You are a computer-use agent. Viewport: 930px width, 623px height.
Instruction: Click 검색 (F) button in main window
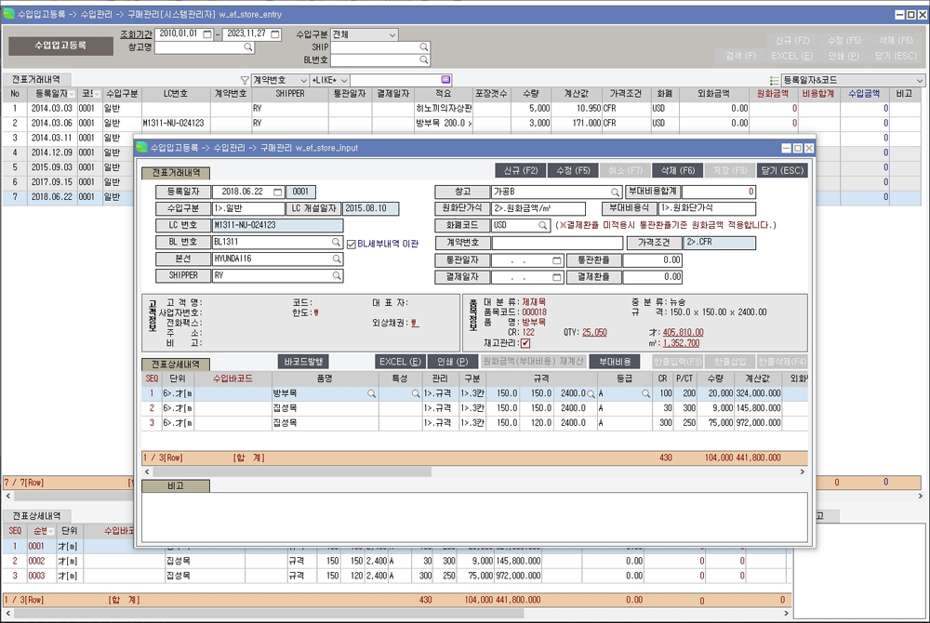pos(741,56)
